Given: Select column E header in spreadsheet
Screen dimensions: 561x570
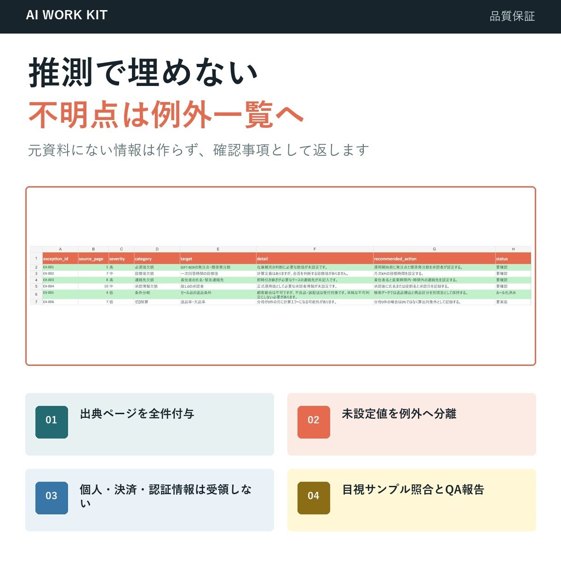Looking at the screenshot, I should (218, 249).
